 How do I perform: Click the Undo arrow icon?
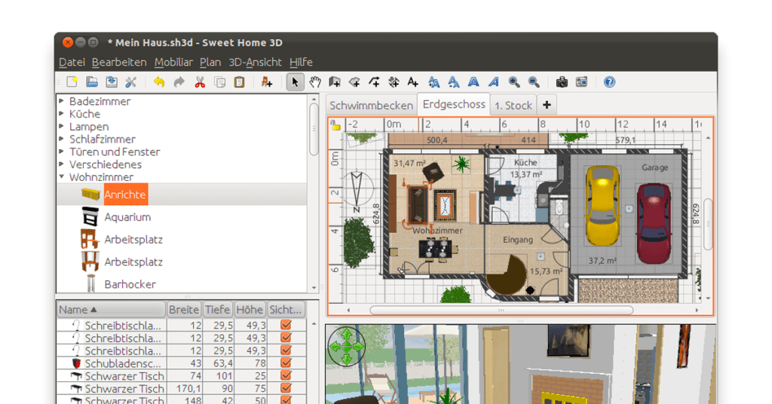click(x=159, y=81)
